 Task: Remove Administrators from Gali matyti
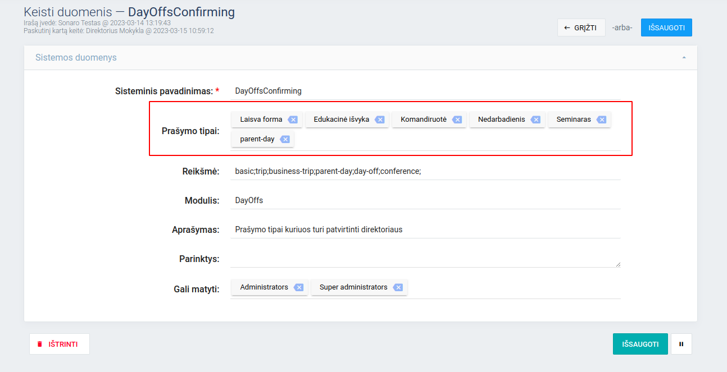(298, 287)
